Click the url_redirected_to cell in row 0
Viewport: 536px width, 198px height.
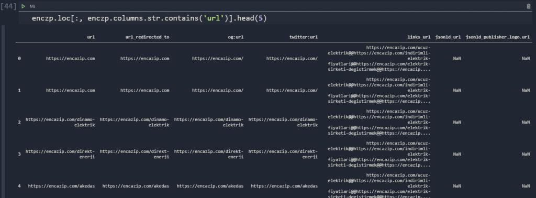144,59
